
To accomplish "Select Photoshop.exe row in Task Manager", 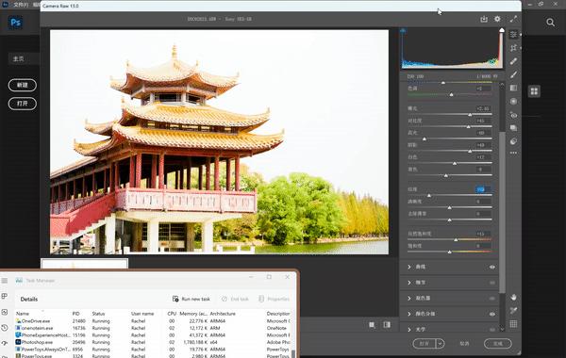I will (153, 342).
